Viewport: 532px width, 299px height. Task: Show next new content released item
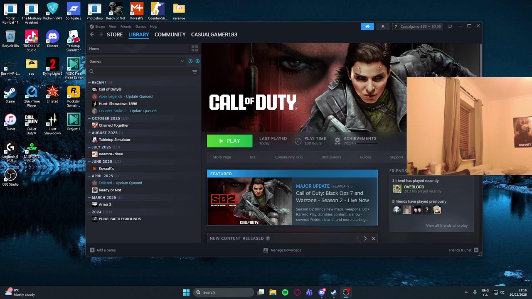[x=365, y=238]
